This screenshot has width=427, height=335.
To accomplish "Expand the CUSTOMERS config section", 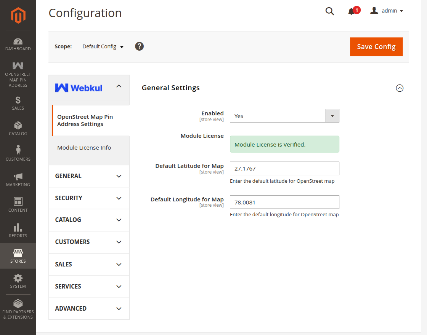I will (x=89, y=242).
